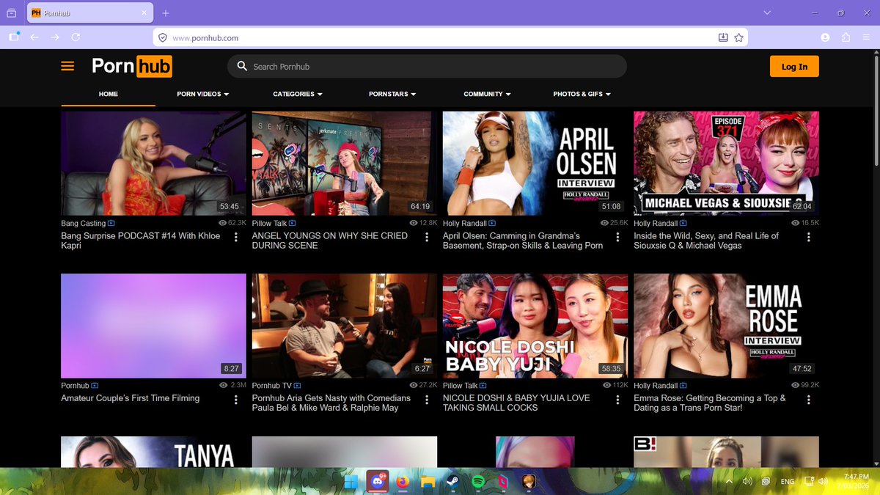This screenshot has width=880, height=495.
Task: Click the magnifier icon in search bar
Action: [243, 66]
